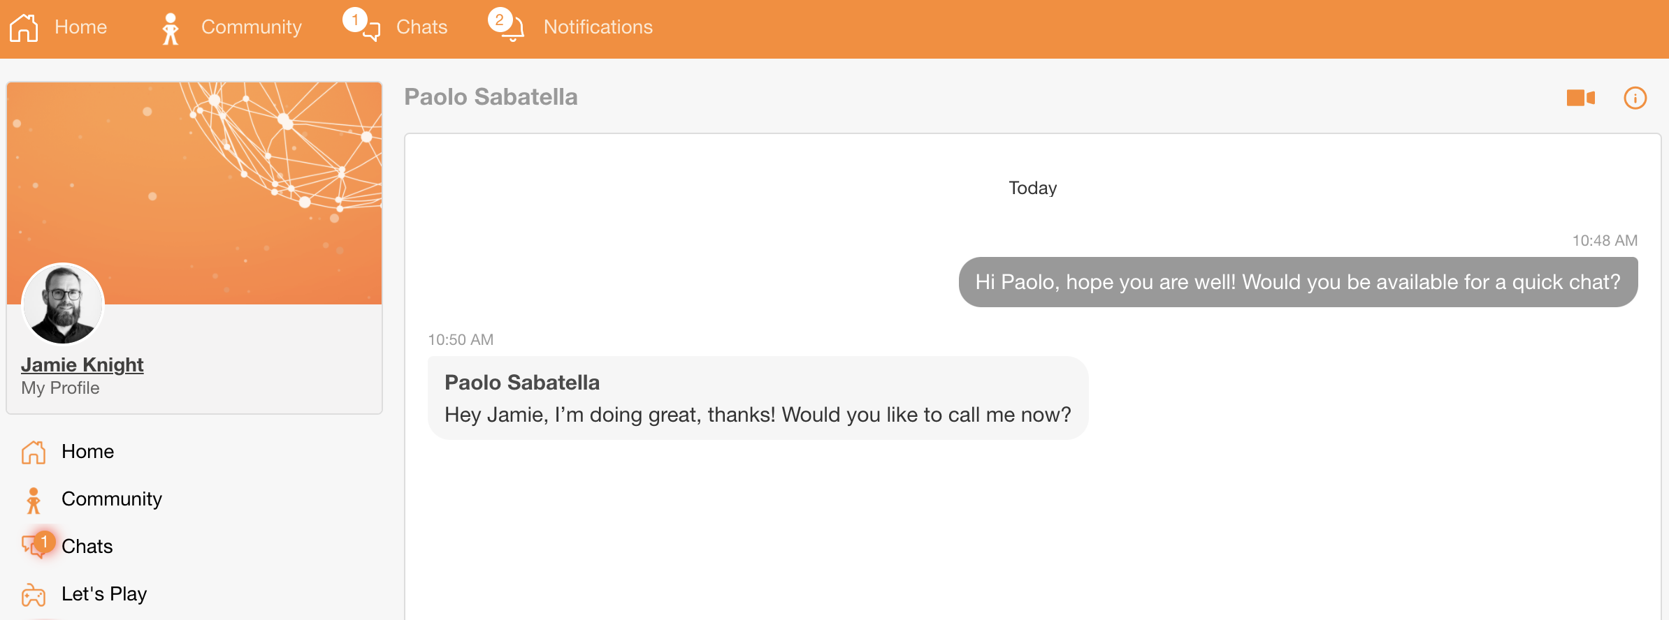Click the sidebar Home house icon
Viewport: 1669px width, 620px height.
coord(33,452)
